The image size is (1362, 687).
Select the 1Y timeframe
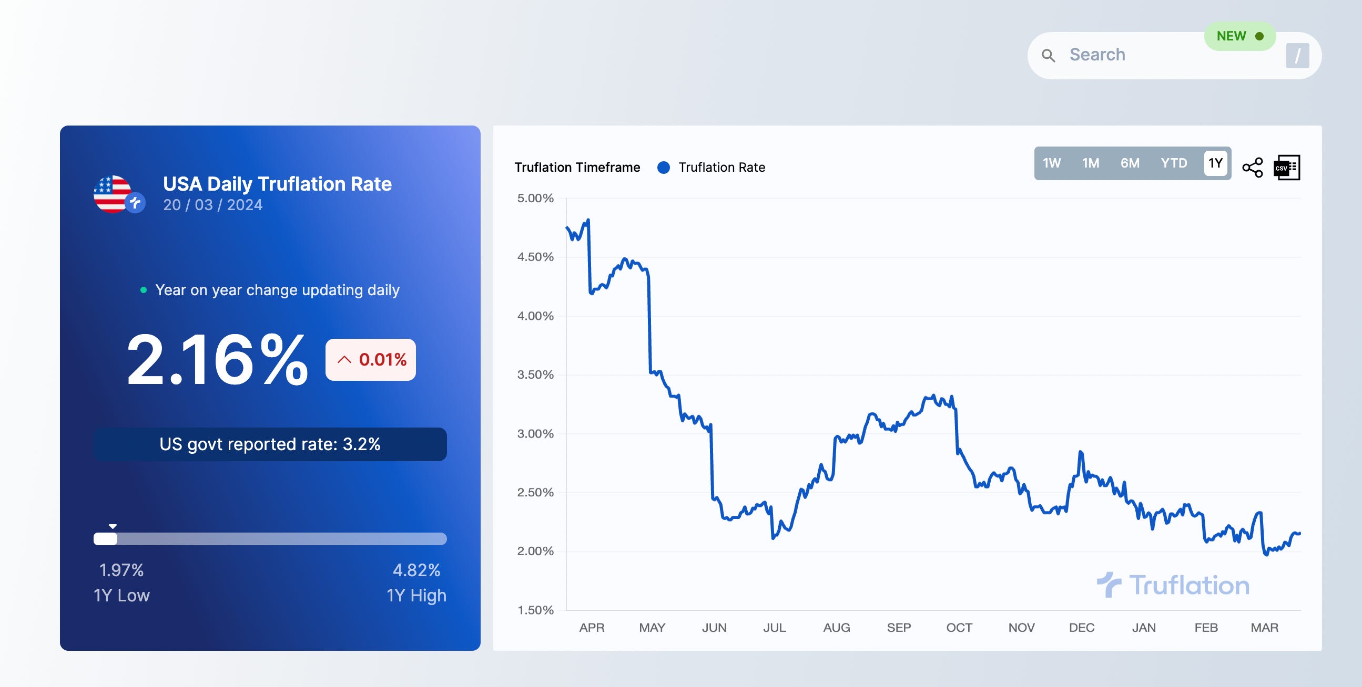tap(1215, 163)
